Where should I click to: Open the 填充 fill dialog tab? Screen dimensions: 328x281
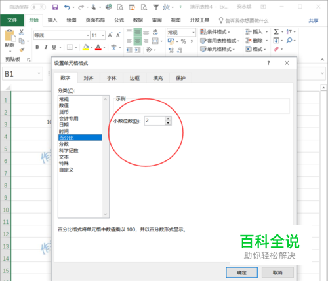(x=157, y=78)
